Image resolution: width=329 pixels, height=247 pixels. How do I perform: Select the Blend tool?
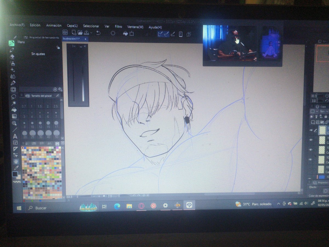point(13,77)
